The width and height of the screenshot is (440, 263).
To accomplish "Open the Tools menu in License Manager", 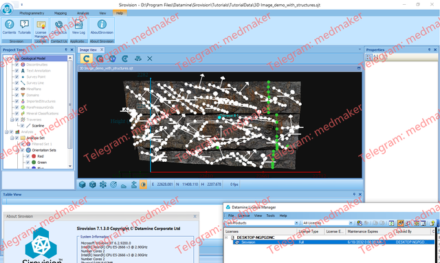I will pos(270,215).
